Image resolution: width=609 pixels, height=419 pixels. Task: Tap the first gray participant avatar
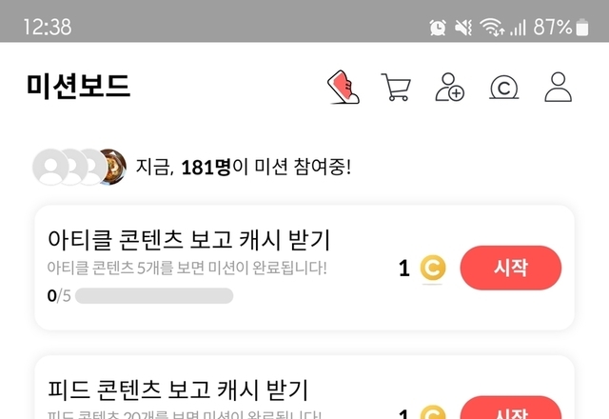50,167
